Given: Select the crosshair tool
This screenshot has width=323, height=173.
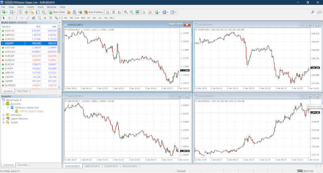Looking at the screenshot, I should pyautogui.click(x=10, y=18).
